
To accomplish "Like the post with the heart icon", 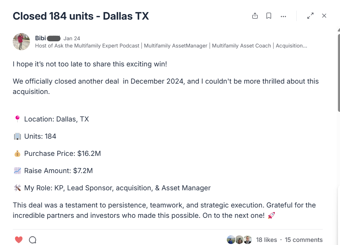I will click(19, 240).
